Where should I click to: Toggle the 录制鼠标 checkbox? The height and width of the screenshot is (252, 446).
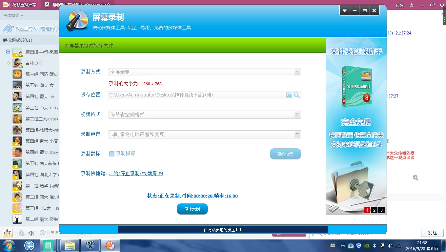pyautogui.click(x=112, y=154)
